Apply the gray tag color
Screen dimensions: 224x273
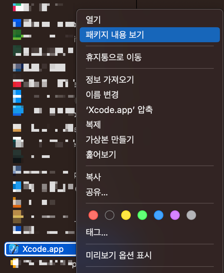click(x=191, y=215)
